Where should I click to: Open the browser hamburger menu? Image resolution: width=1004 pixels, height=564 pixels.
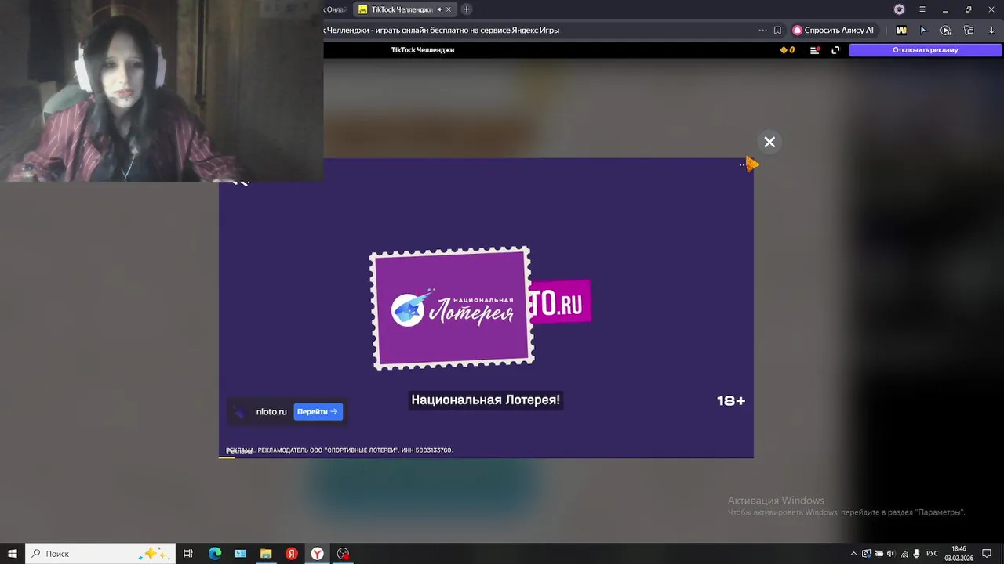click(922, 9)
